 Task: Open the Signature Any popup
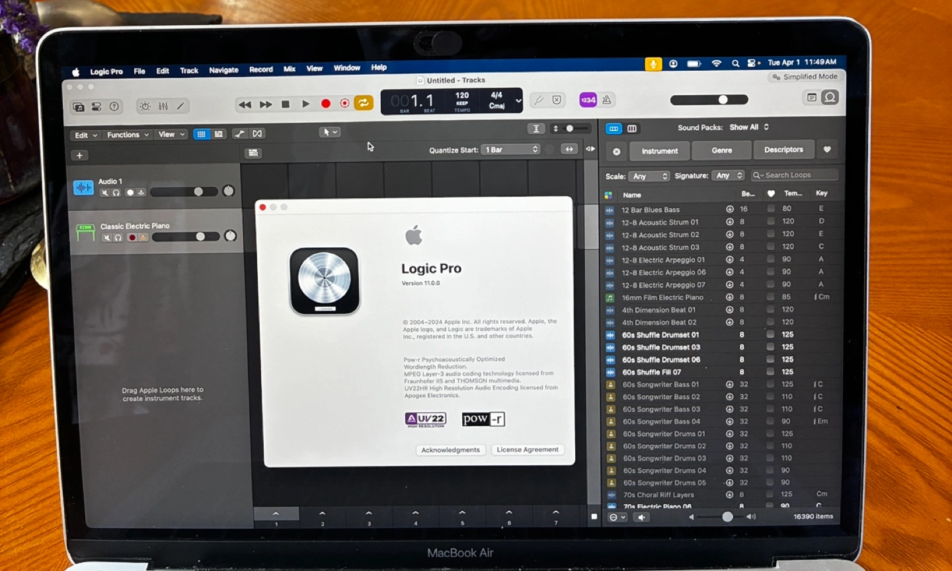pyautogui.click(x=729, y=176)
